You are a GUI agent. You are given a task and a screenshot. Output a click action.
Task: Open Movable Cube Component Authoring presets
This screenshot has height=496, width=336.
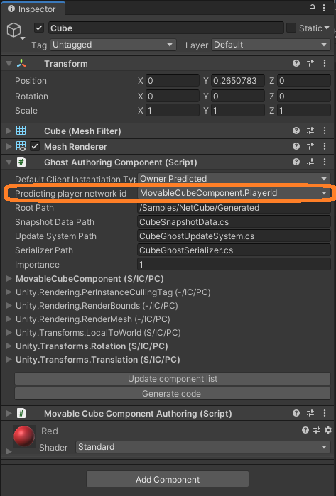pyautogui.click(x=310, y=413)
